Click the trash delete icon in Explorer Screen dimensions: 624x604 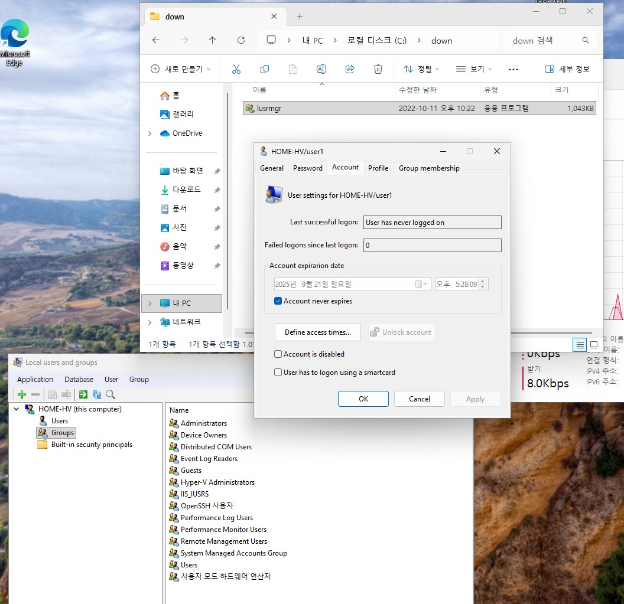coord(378,69)
